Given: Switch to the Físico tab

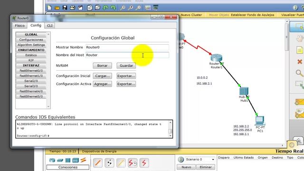Looking at the screenshot, I should tap(20, 26).
